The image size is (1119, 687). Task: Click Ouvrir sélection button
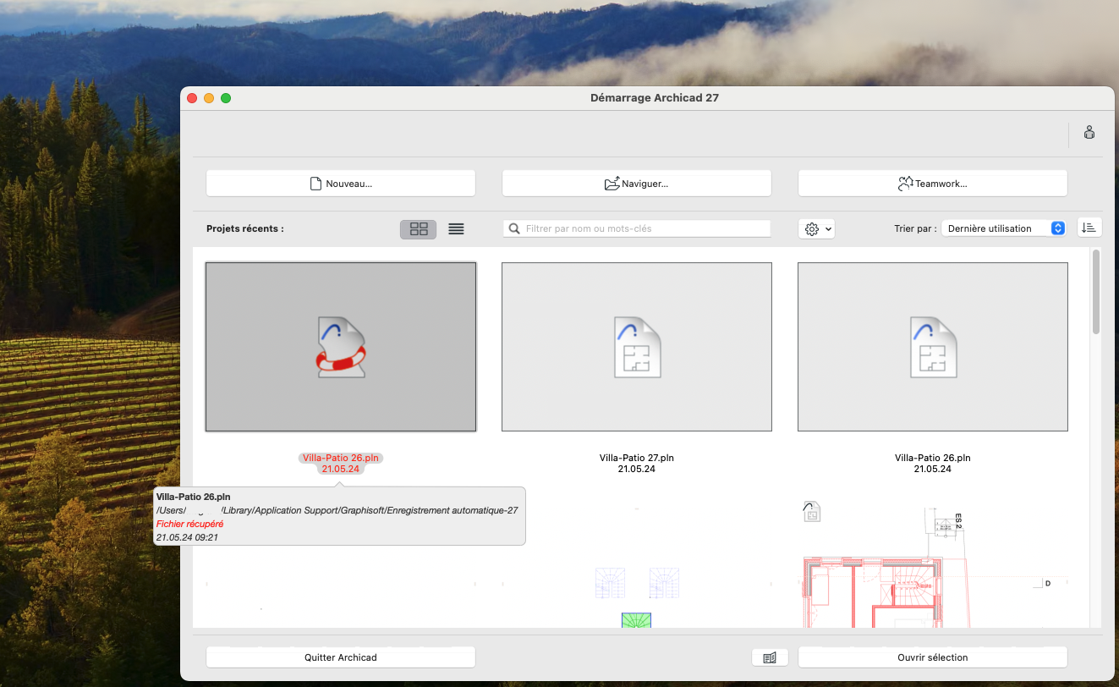coord(933,657)
